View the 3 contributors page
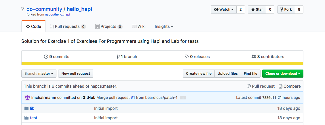This screenshot has width=325, height=125. [x=268, y=57]
